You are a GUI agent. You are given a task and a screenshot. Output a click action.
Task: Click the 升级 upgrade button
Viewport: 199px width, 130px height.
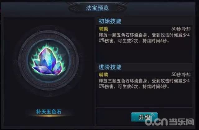[x=144, y=117]
